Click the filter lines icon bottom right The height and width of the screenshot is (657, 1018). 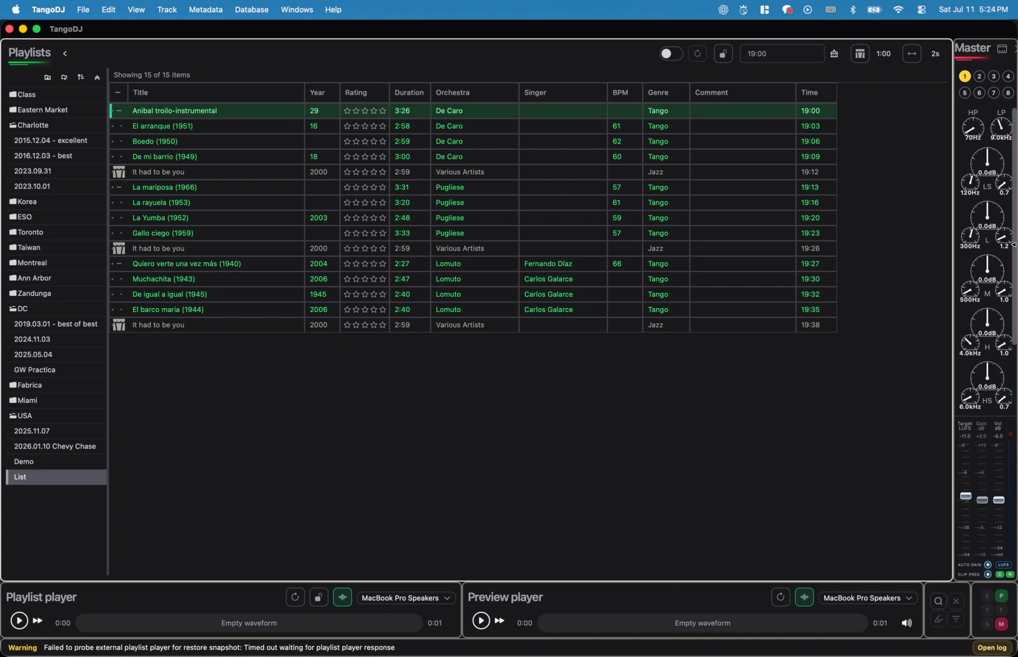[956, 619]
